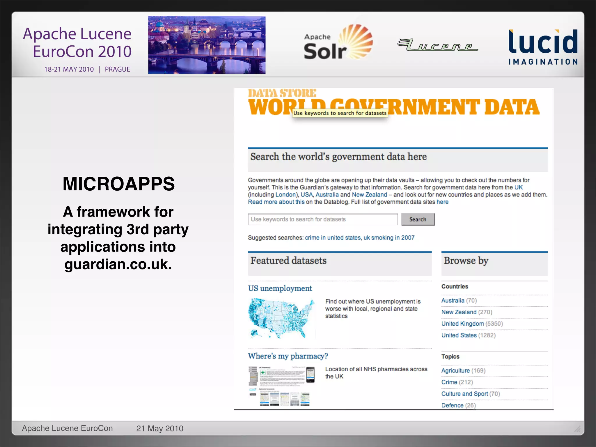Browse by country Australia (70)
This screenshot has height=447, width=596.
click(x=459, y=301)
